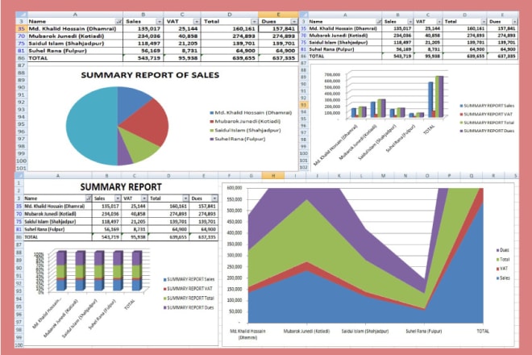Image resolution: width=532 pixels, height=355 pixels.
Task: Open the Dues filter dropdown in the pie chart sheet
Action: click(x=294, y=22)
